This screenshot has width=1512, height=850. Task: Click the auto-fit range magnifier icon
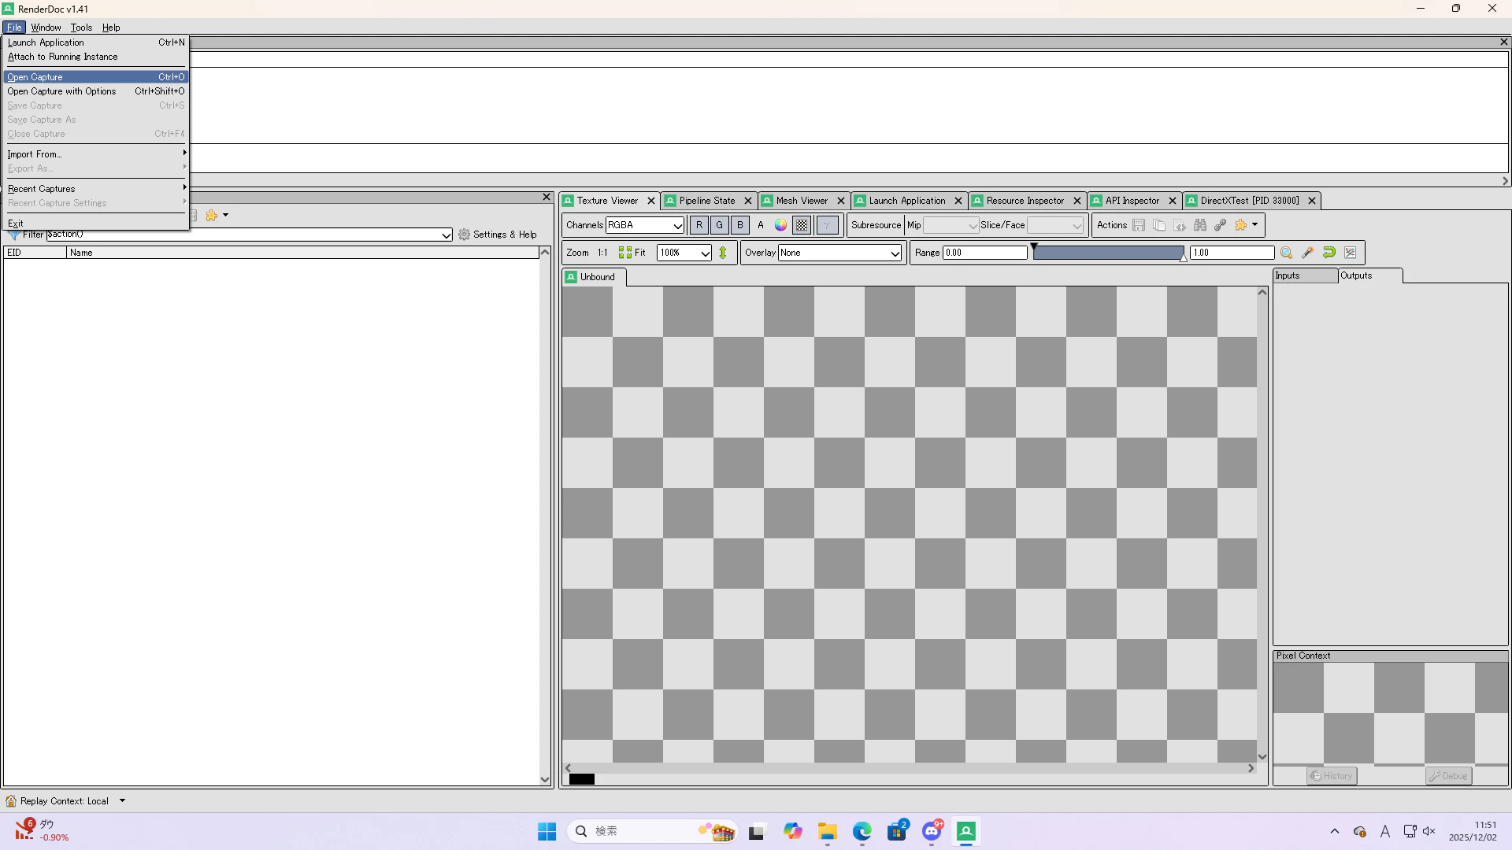[1286, 253]
